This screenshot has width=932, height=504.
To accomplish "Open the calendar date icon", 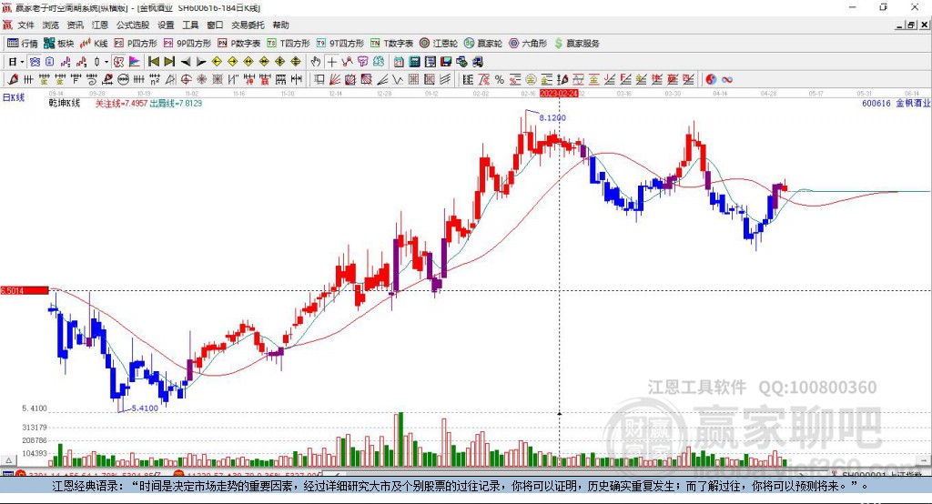I will click(x=399, y=62).
